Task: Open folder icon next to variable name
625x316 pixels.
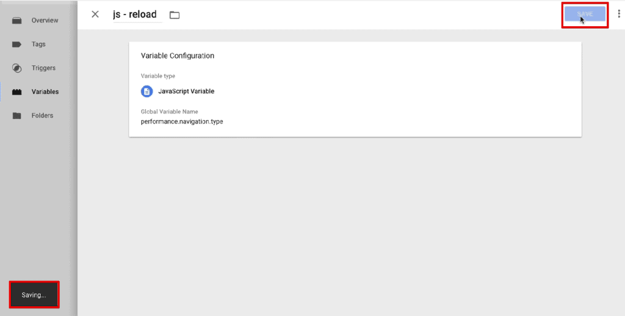Action: pyautogui.click(x=175, y=15)
